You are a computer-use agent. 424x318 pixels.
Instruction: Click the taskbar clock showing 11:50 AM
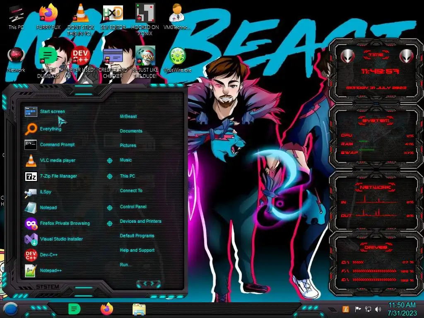coord(402,309)
